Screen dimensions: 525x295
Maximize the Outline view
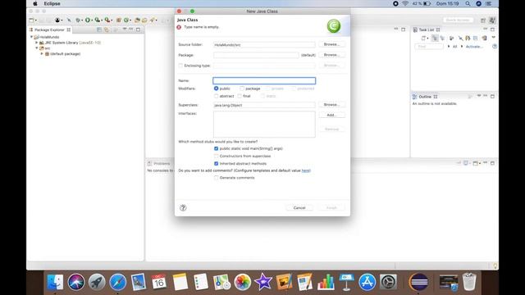coord(492,97)
